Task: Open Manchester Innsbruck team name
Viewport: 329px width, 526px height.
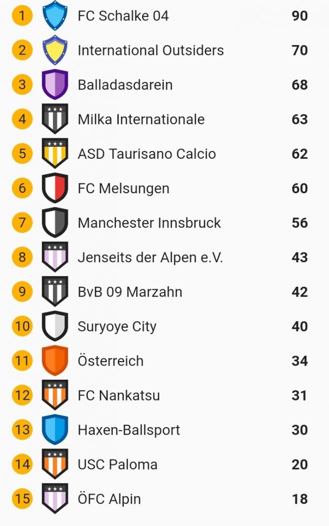Action: 149,223
